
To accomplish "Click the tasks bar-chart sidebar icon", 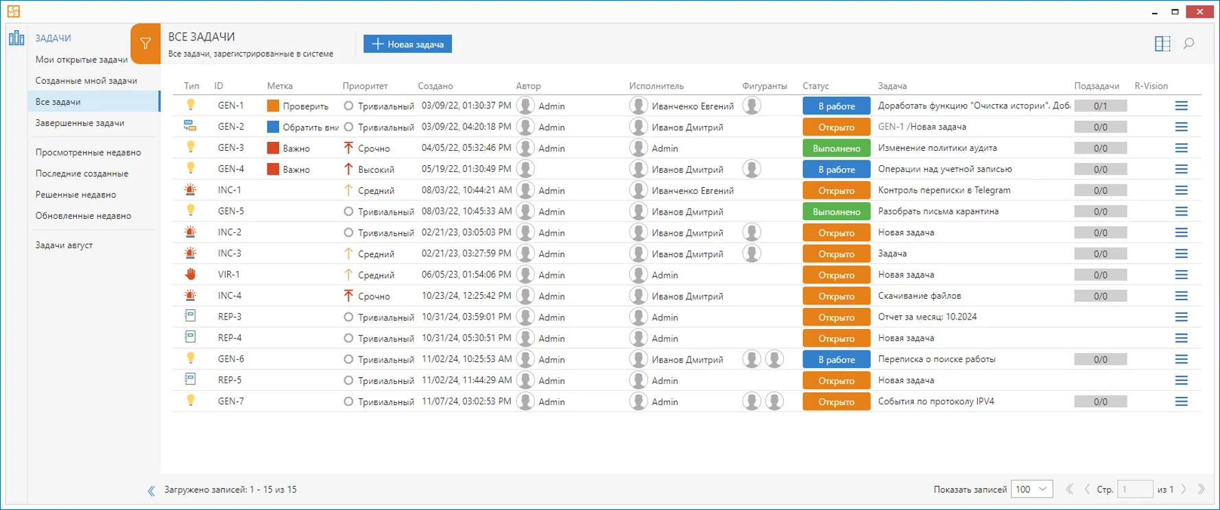I will 16,38.
